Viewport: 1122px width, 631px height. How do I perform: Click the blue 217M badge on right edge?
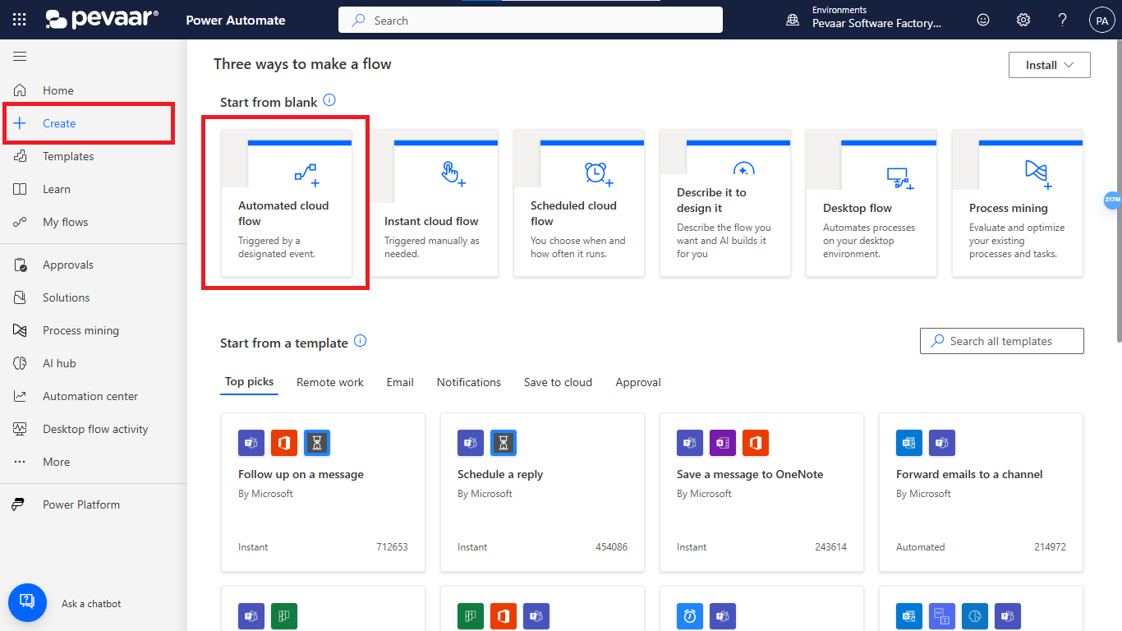click(x=1112, y=200)
